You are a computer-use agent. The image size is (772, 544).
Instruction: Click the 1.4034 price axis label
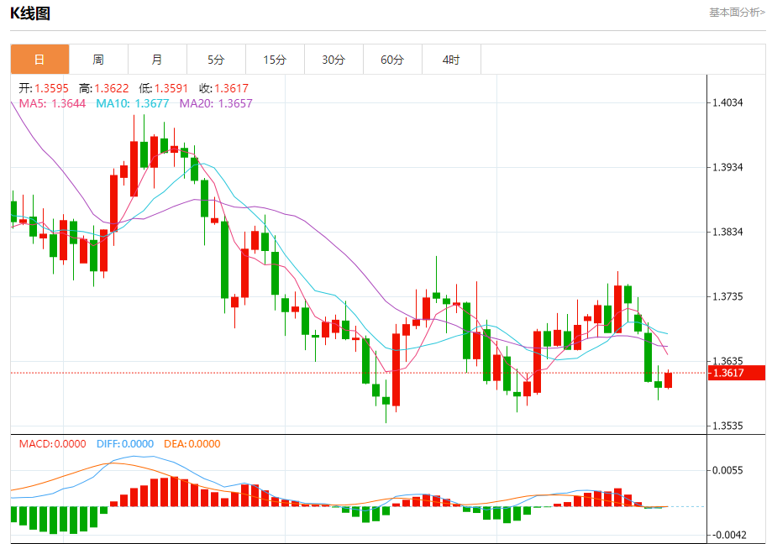click(x=727, y=102)
